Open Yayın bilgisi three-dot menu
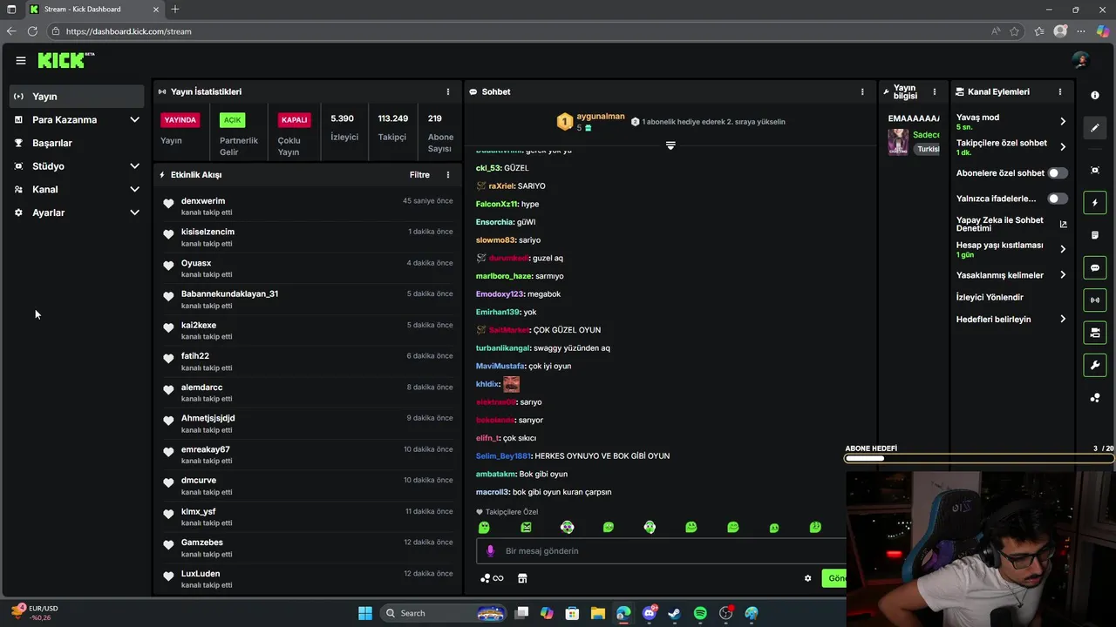Viewport: 1116px width, 627px height. (x=935, y=91)
